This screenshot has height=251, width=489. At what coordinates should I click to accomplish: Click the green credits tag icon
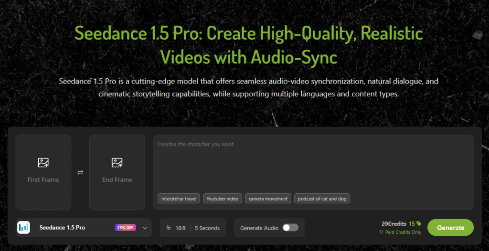point(418,223)
